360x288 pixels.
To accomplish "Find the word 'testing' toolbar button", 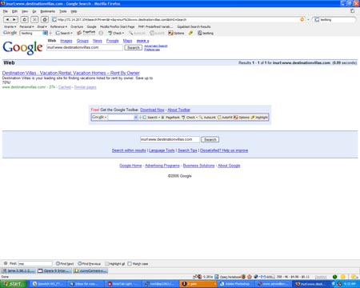I will (x=206, y=33).
